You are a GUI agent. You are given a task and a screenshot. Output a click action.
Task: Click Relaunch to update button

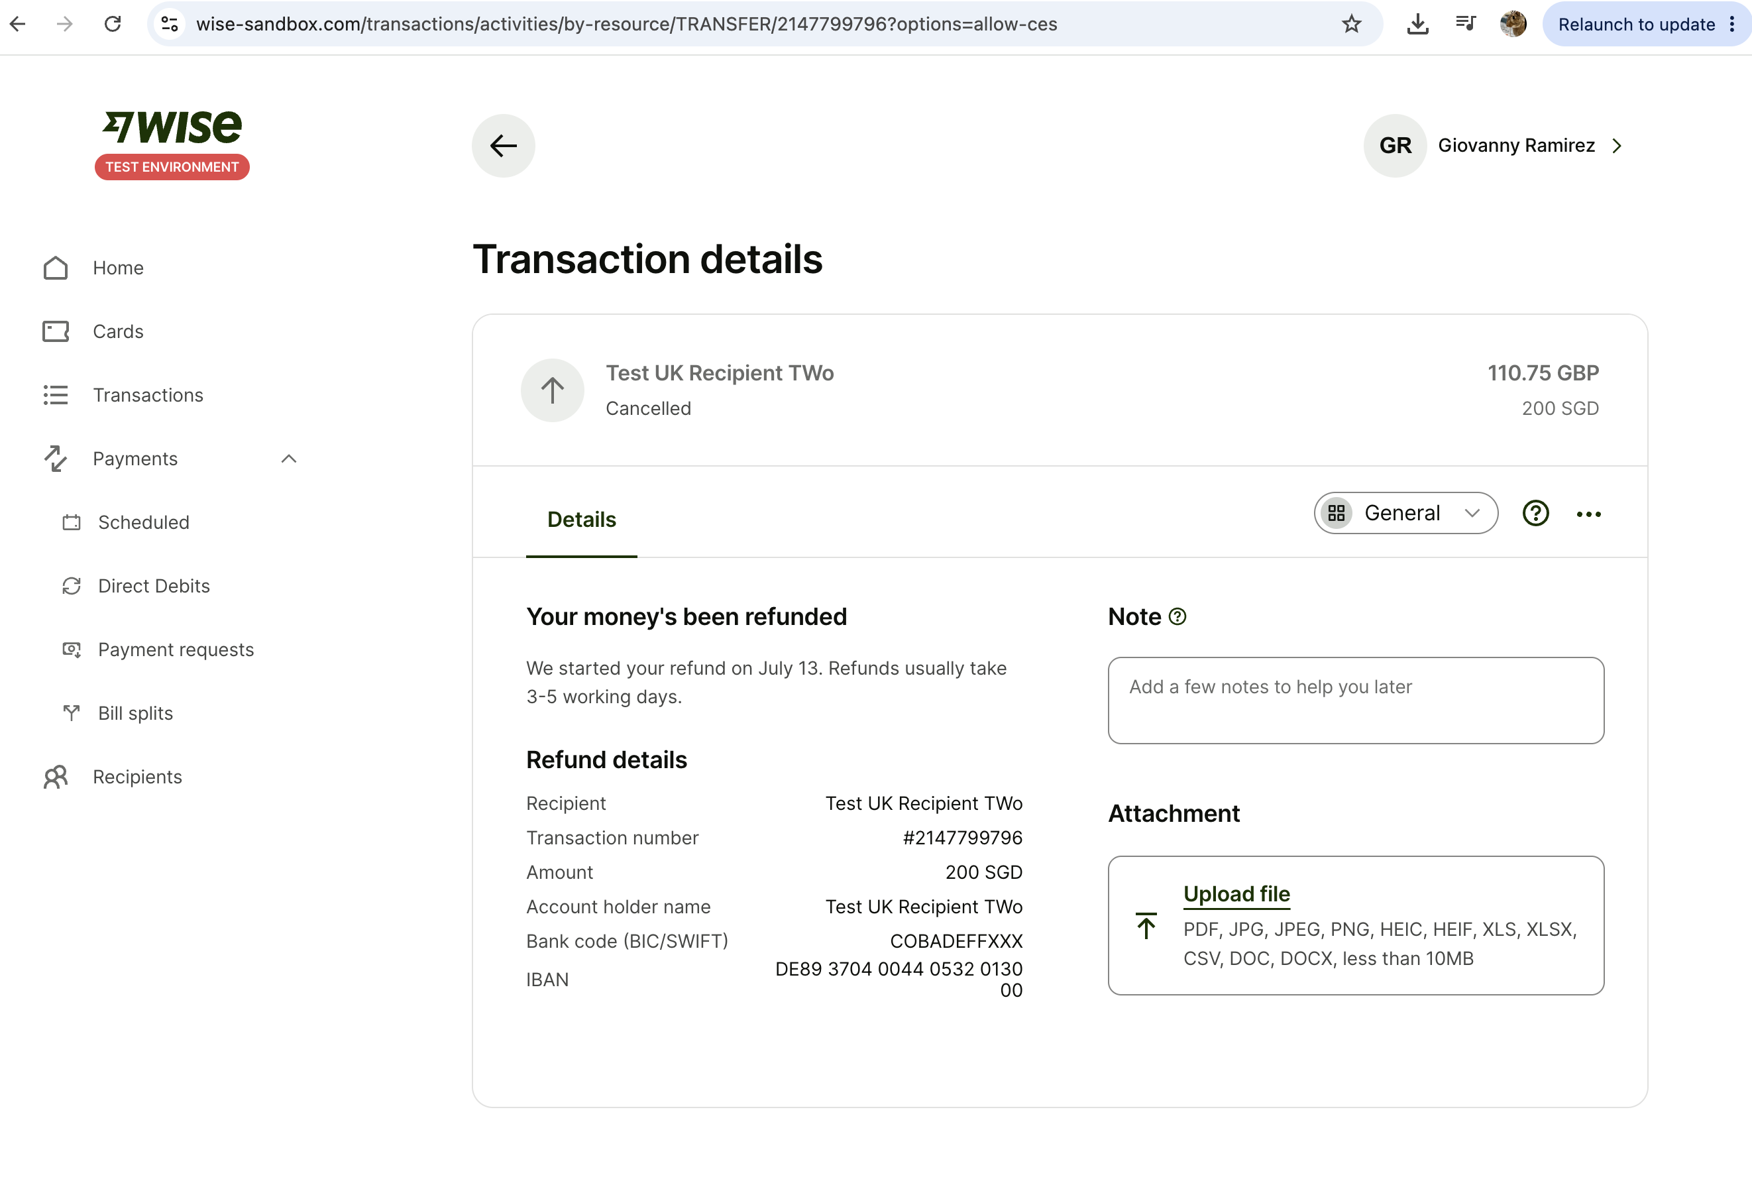(1636, 24)
